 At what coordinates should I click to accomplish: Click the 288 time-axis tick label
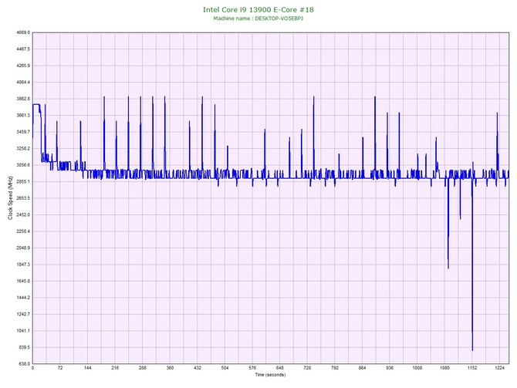[143, 368]
